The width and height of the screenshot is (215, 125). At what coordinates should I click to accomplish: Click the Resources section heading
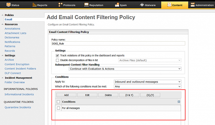[11, 24]
